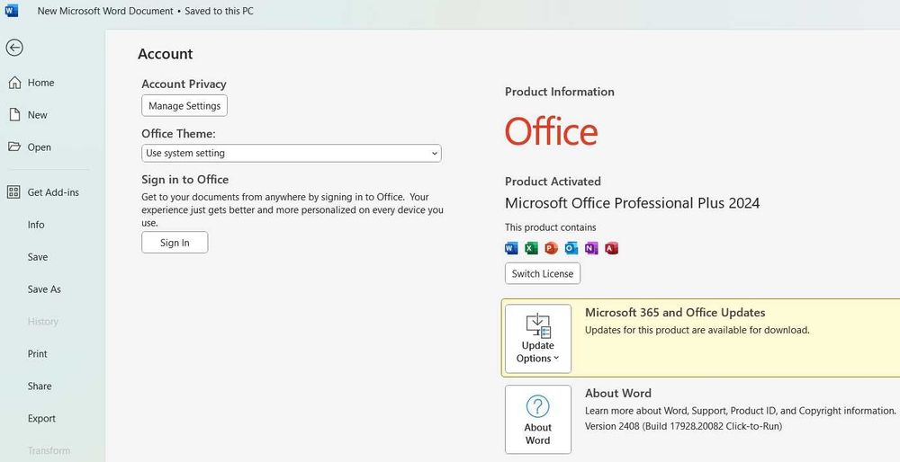Click the Excel app icon under product contents
Screen dimensions: 900x462
(532, 248)
